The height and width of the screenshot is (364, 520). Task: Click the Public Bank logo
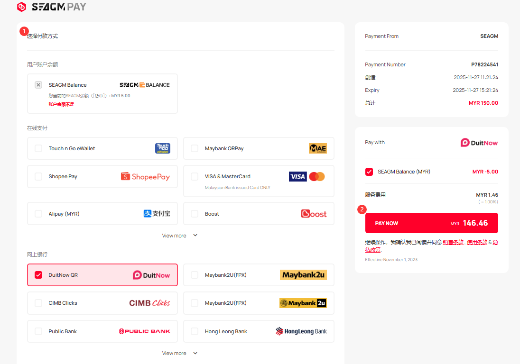tap(144, 331)
